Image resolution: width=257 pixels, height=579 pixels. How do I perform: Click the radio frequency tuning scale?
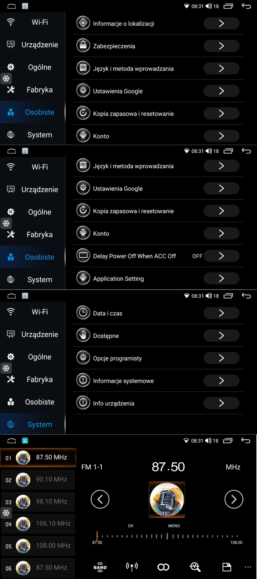(x=167, y=536)
